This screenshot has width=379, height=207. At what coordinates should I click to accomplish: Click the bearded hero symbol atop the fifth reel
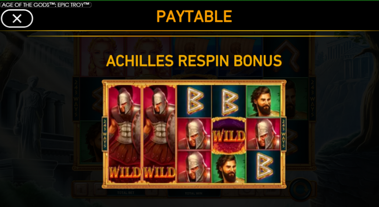263,101
